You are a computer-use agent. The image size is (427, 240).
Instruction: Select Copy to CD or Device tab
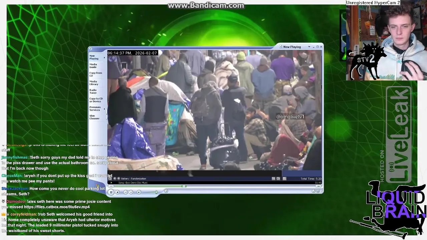pyautogui.click(x=96, y=100)
